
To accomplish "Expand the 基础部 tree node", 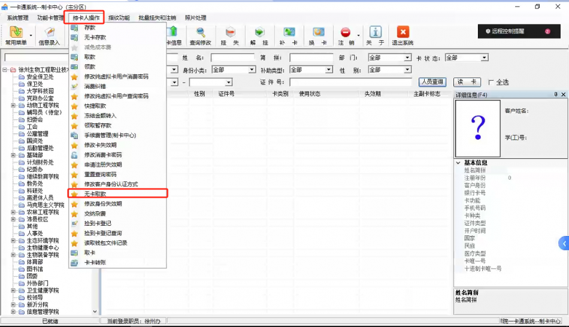I will 13,155.
